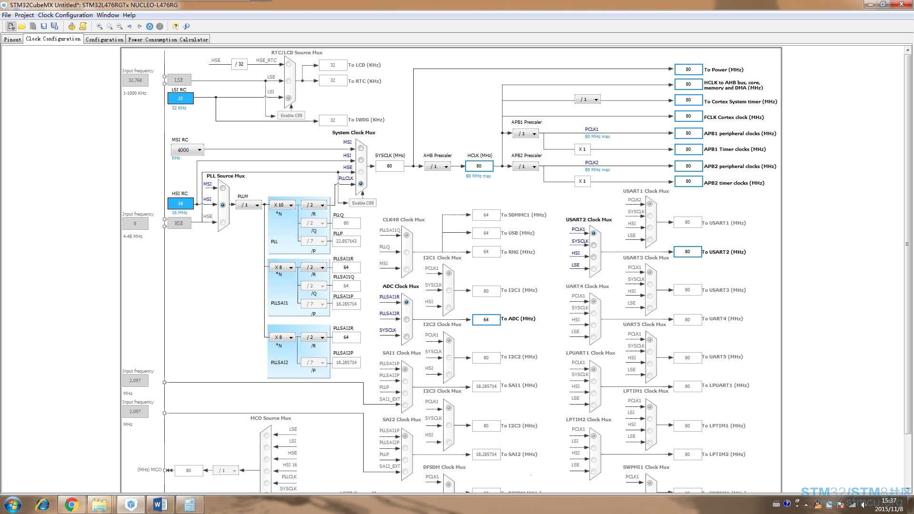Switch to Chrome in the taskbar
The width and height of the screenshot is (914, 514).
click(x=71, y=504)
